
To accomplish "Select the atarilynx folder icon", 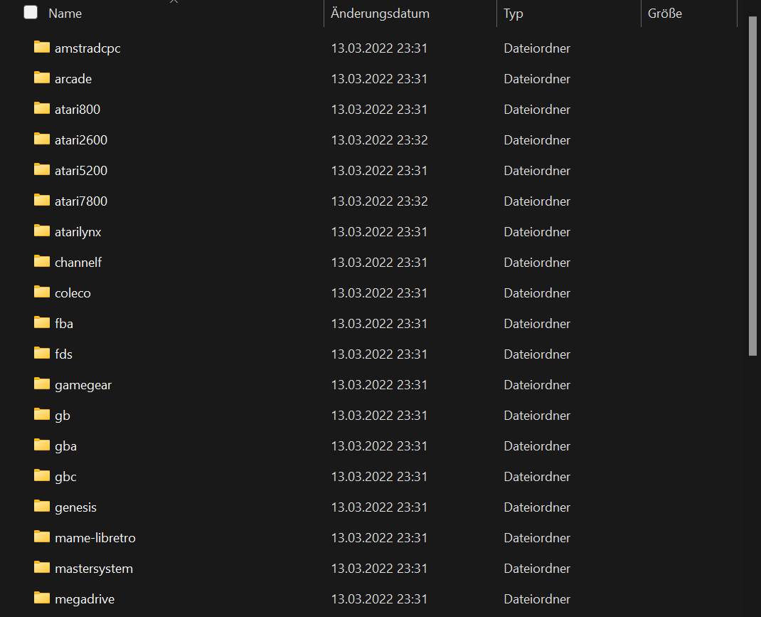I will click(x=42, y=231).
